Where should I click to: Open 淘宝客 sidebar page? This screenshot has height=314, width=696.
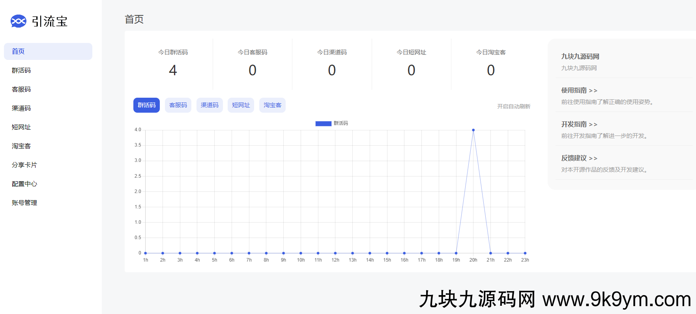pyautogui.click(x=21, y=146)
